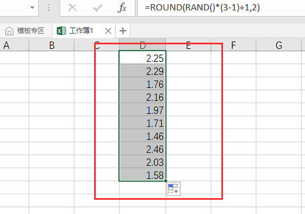Viewport: 305px width, 214px height.
Task: Expand the Name Box dropdown arrow
Action: coord(32,8)
